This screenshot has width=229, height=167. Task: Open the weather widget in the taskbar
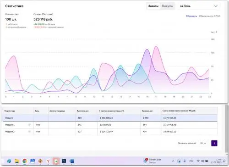153,161
